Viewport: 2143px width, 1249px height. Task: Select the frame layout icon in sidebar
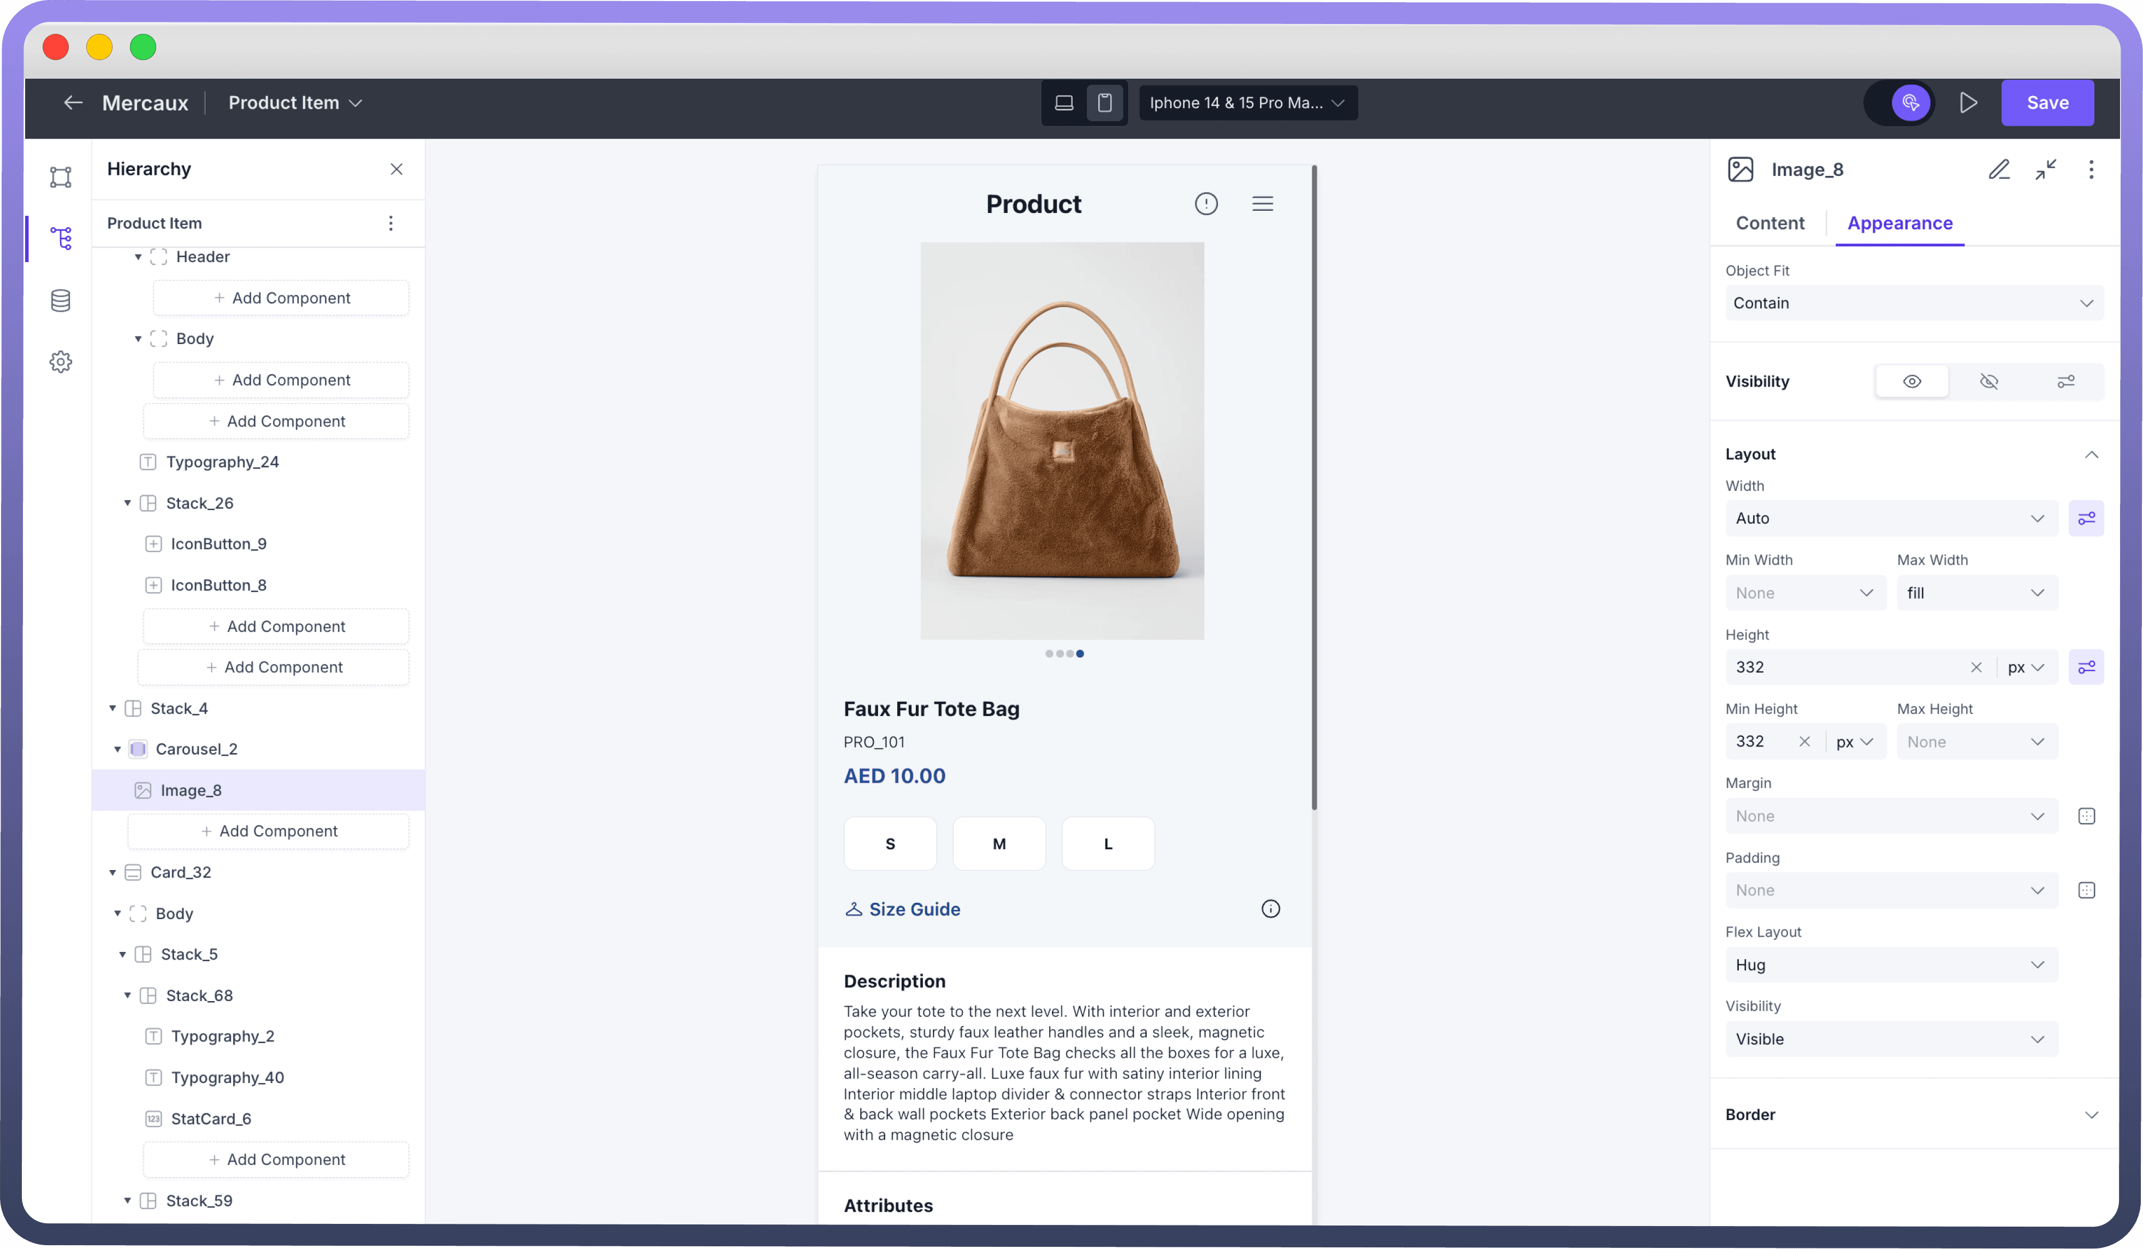(x=61, y=177)
